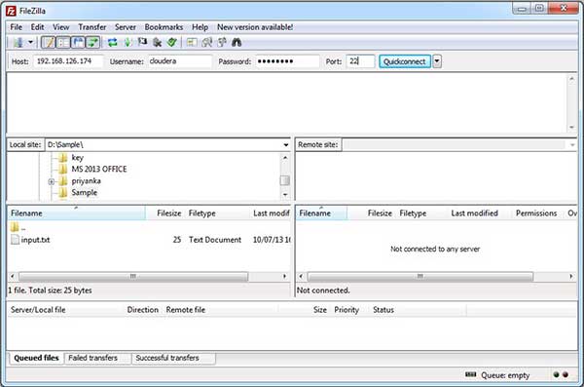The image size is (584, 387).
Task: Open the Site Manager icon
Action: pos(18,42)
